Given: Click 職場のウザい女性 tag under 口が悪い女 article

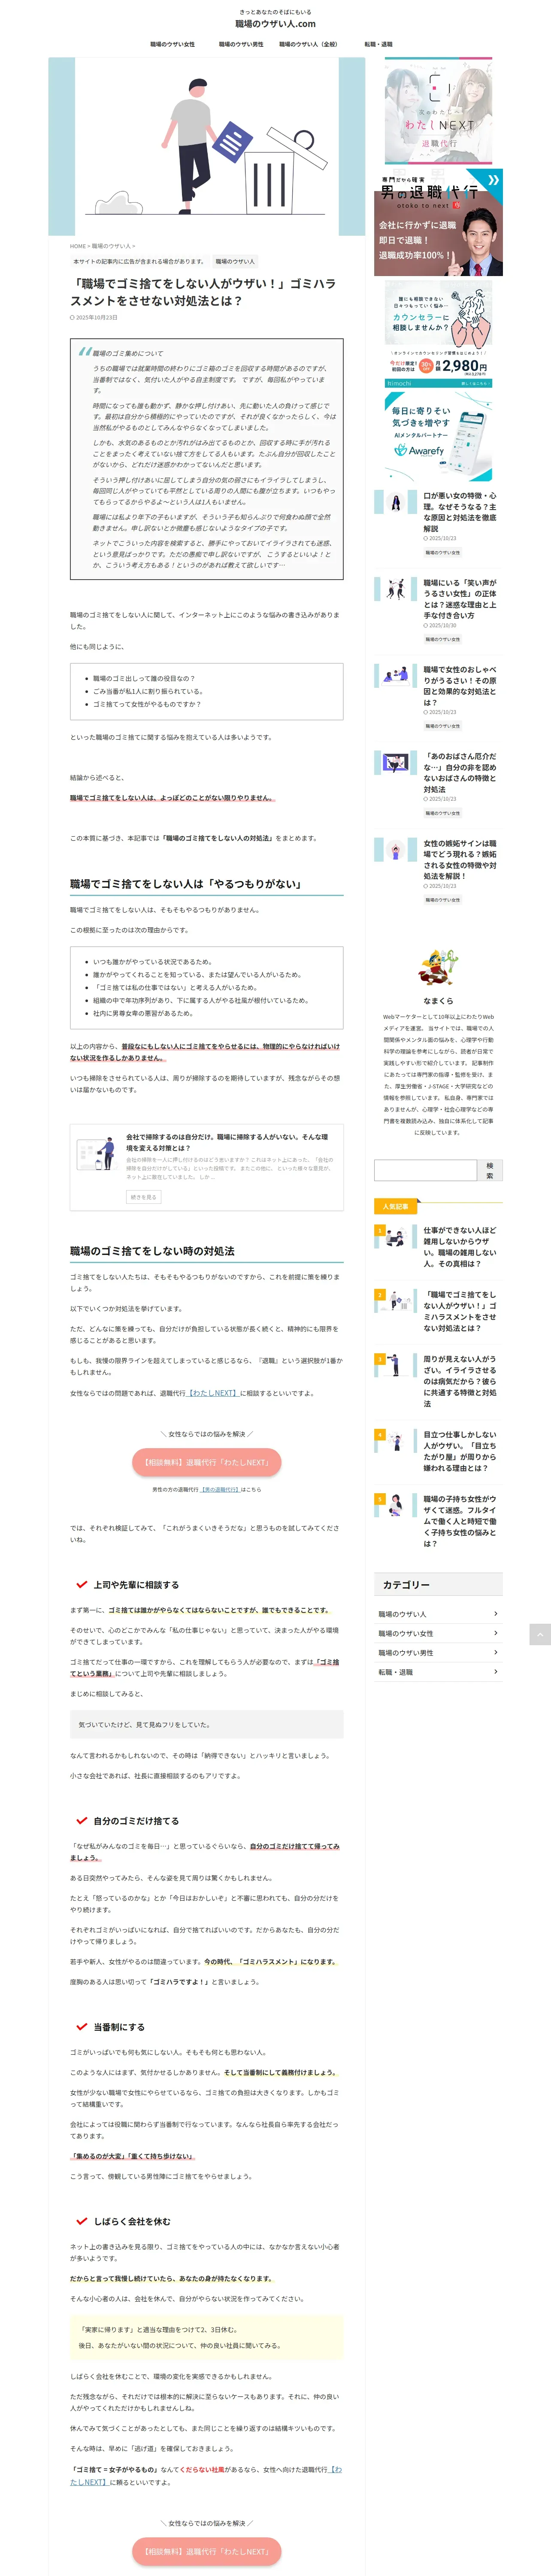Looking at the screenshot, I should tap(443, 552).
